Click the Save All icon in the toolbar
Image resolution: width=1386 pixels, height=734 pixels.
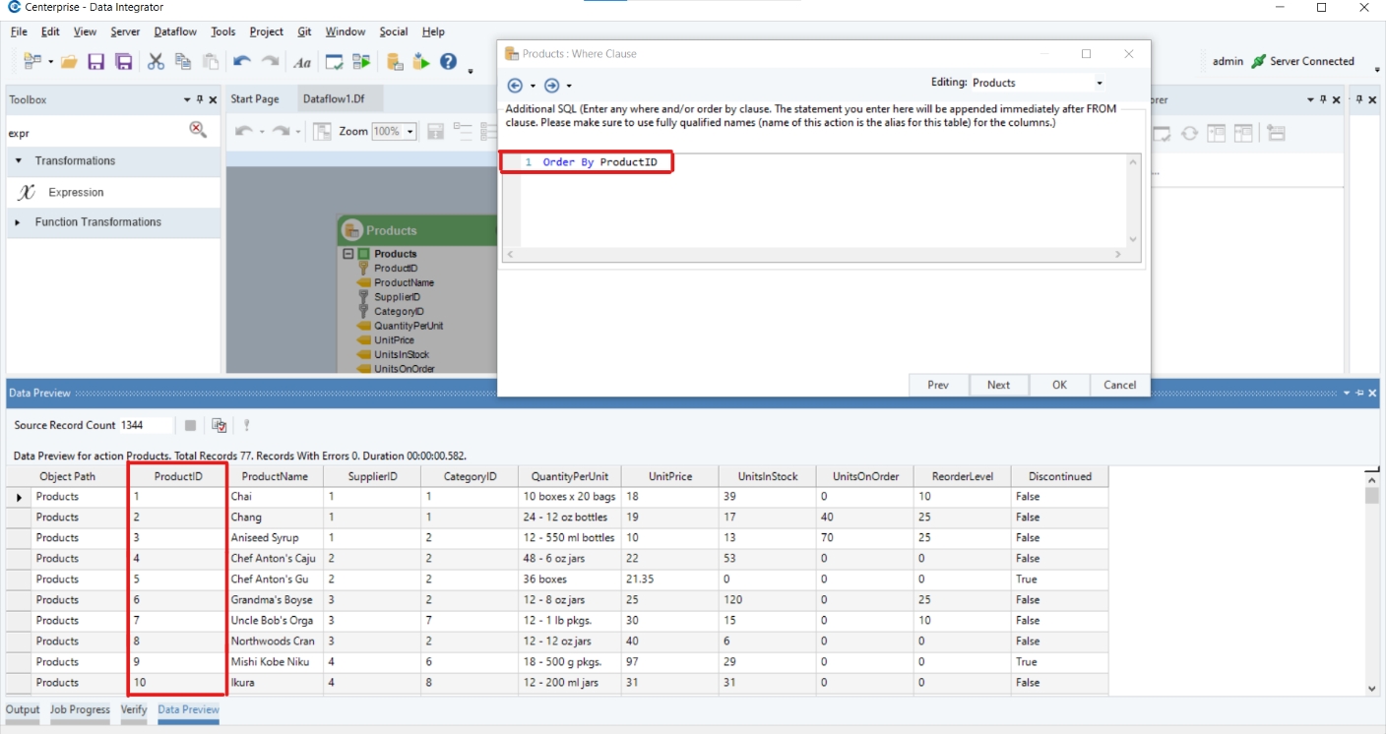(123, 62)
